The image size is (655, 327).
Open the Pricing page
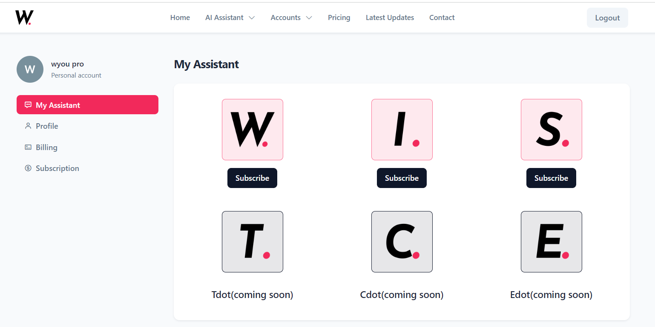pos(339,17)
